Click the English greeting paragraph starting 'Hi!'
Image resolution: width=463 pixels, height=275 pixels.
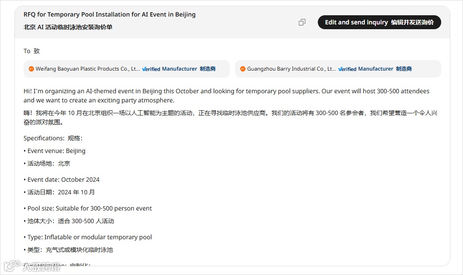pos(226,95)
